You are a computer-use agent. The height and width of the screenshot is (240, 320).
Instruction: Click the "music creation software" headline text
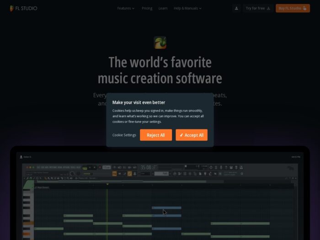pyautogui.click(x=160, y=78)
